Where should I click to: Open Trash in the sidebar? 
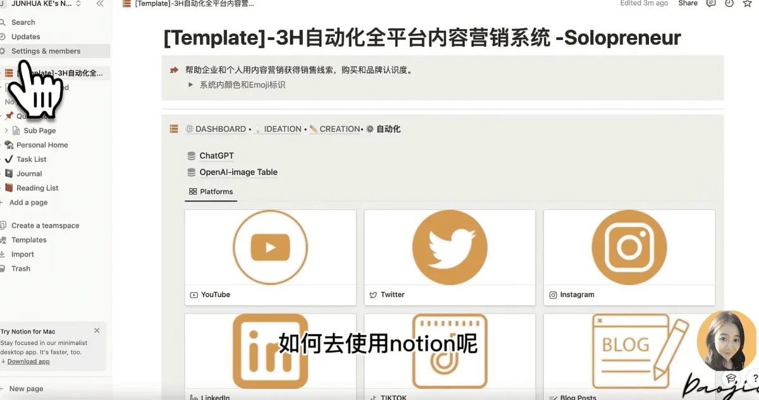pos(21,269)
